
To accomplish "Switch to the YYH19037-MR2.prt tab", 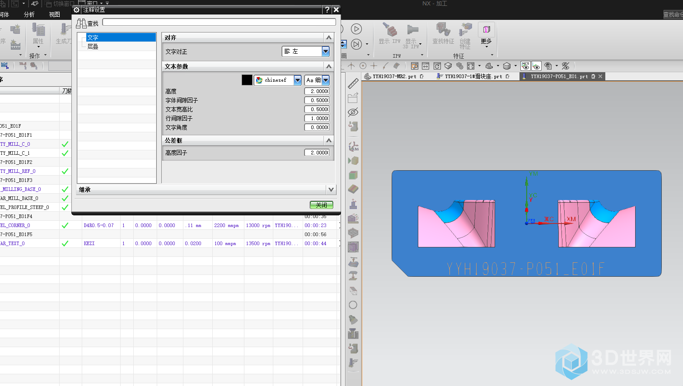I will pos(394,77).
